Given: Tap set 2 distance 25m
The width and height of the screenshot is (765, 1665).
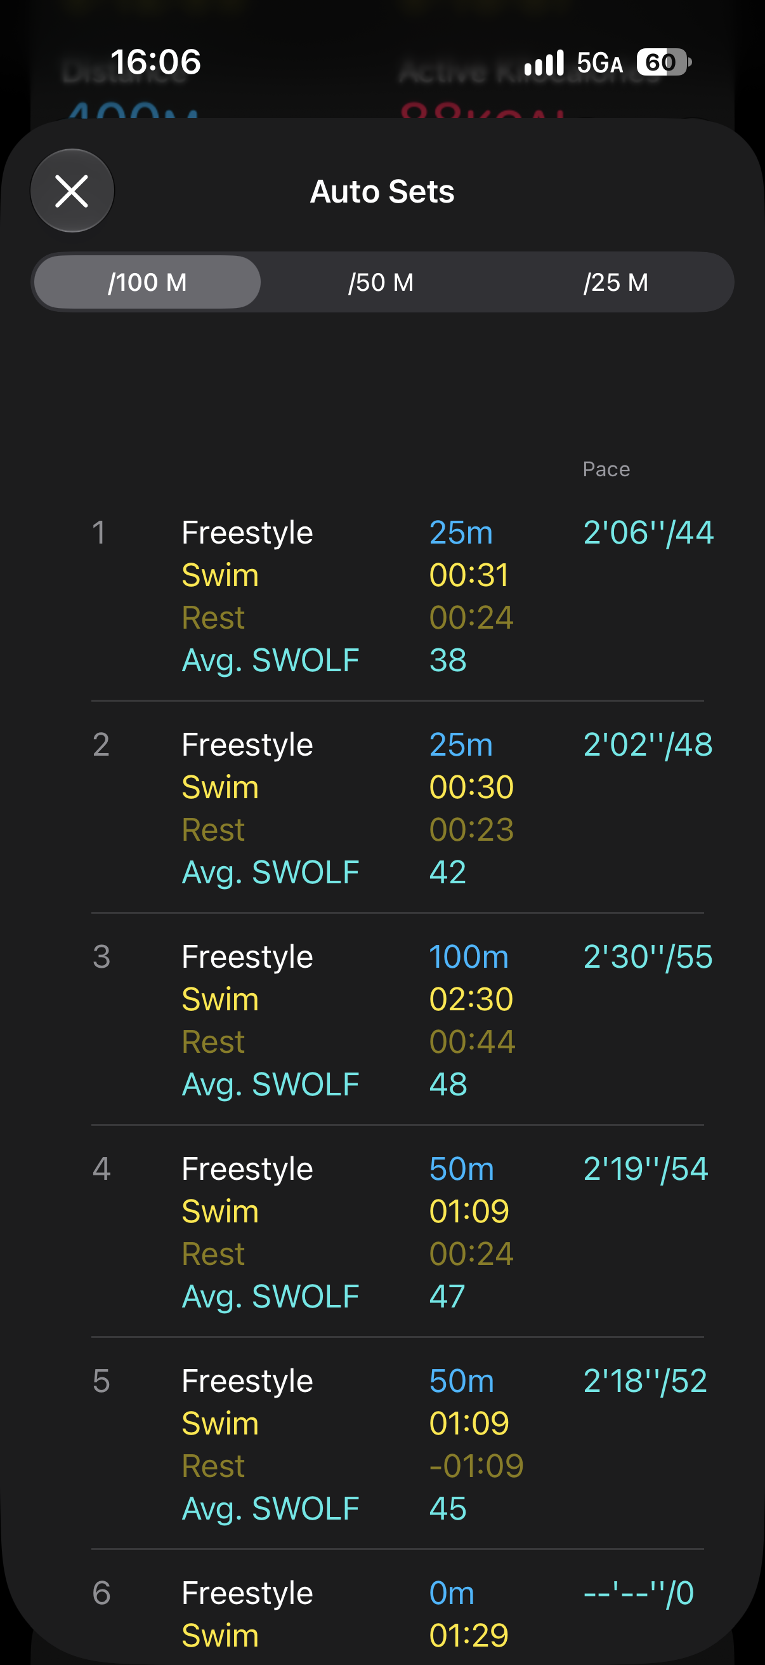Looking at the screenshot, I should [x=461, y=745].
